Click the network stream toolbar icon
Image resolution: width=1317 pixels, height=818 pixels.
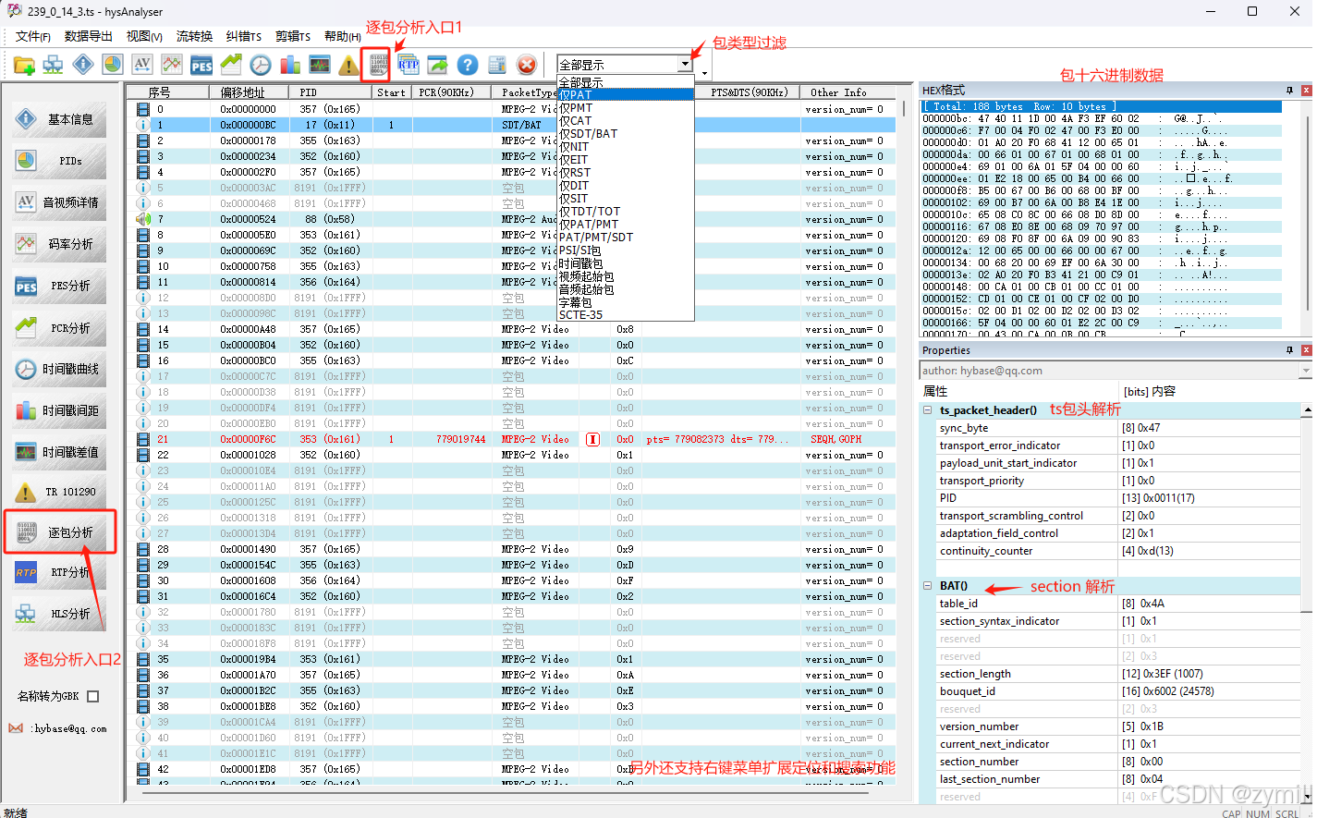tap(54, 65)
